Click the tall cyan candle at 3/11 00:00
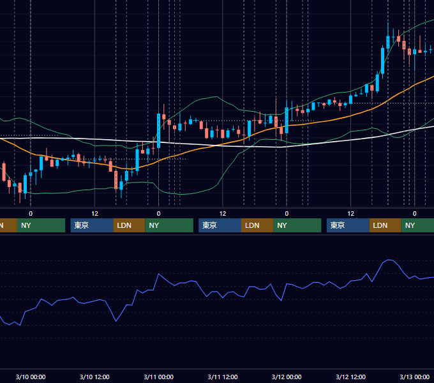This screenshot has height=383, width=434. click(158, 131)
